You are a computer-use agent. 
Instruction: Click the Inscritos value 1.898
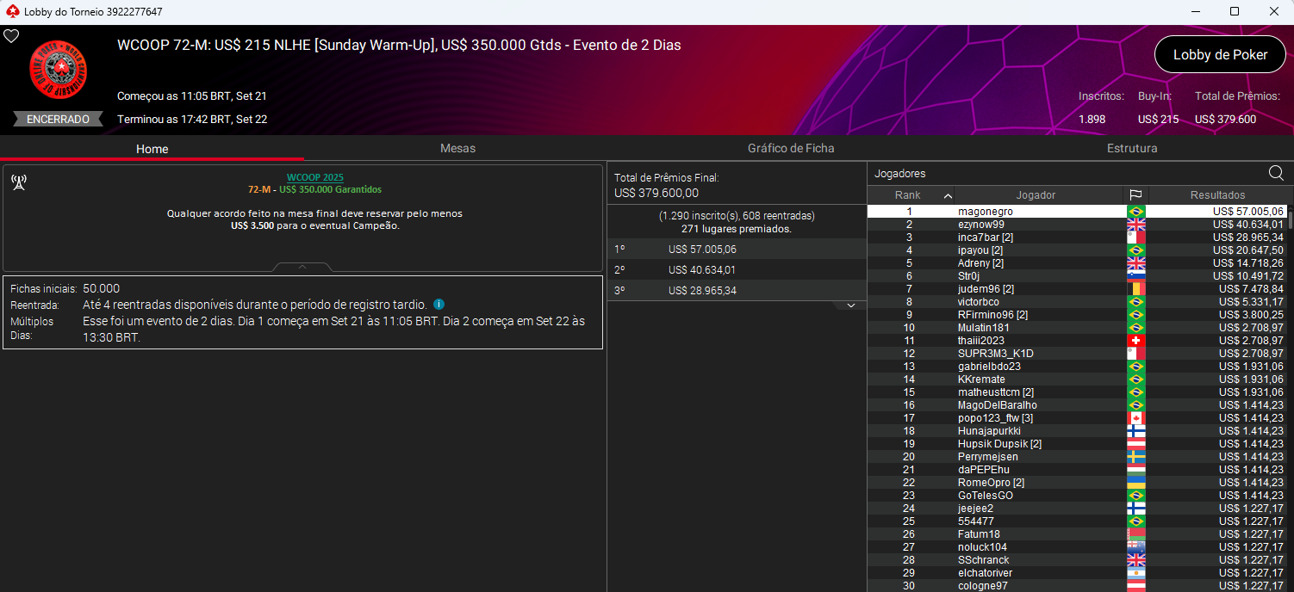click(x=1092, y=120)
